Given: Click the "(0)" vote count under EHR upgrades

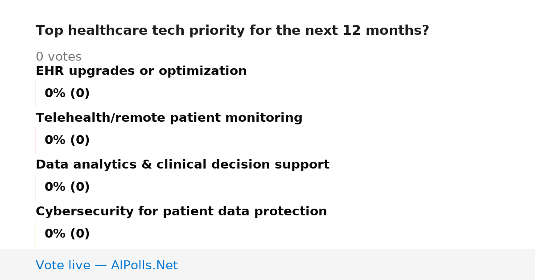Looking at the screenshot, I should tap(80, 94).
